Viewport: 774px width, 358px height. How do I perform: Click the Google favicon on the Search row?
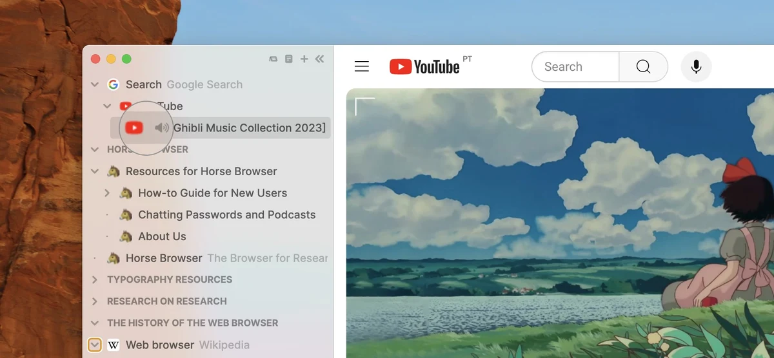tap(114, 84)
